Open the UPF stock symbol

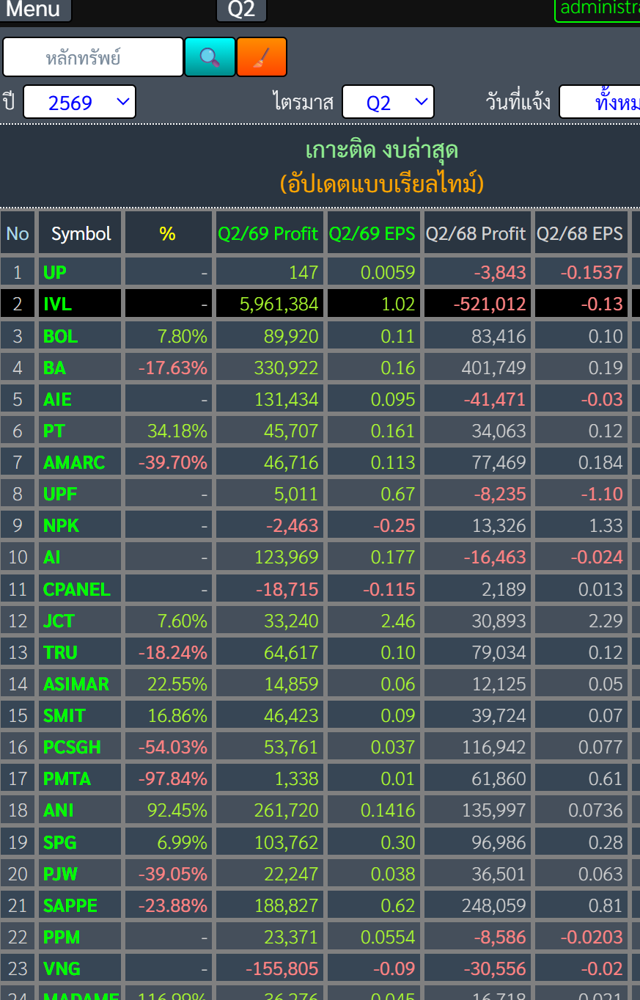(60, 494)
